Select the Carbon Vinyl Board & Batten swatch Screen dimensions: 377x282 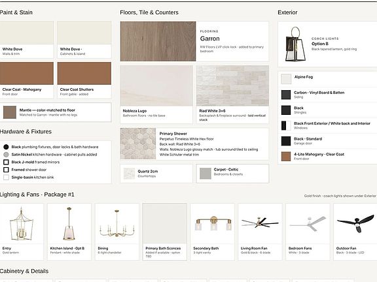pyautogui.click(x=286, y=95)
